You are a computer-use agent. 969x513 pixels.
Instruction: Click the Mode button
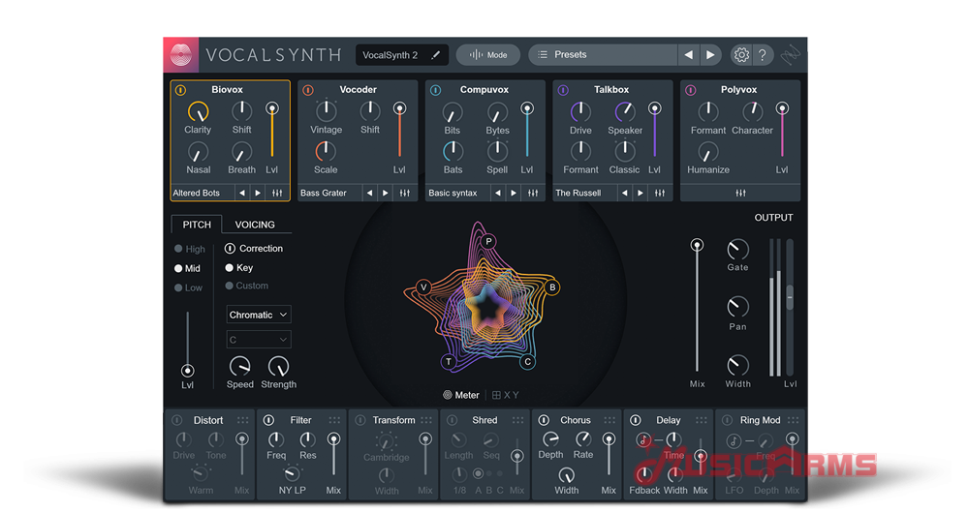[488, 55]
